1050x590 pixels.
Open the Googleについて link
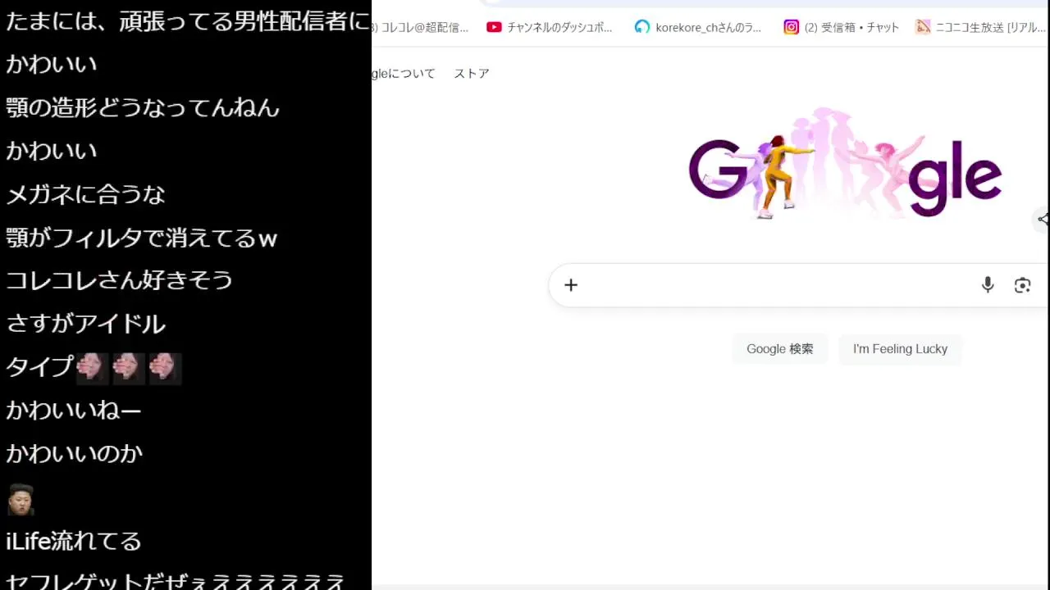[404, 74]
